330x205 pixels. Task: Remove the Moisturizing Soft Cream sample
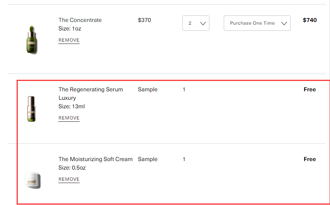pos(69,179)
